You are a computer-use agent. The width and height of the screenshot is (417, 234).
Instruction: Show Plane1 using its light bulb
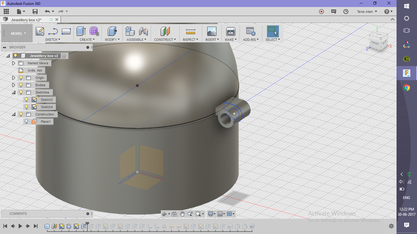[x=27, y=122]
